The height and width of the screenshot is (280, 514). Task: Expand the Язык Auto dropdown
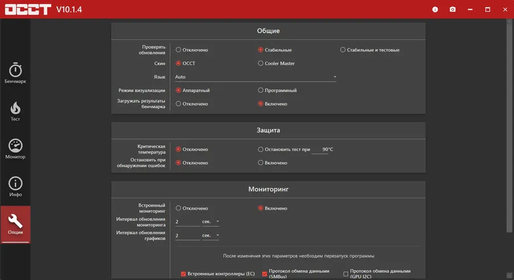click(255, 77)
